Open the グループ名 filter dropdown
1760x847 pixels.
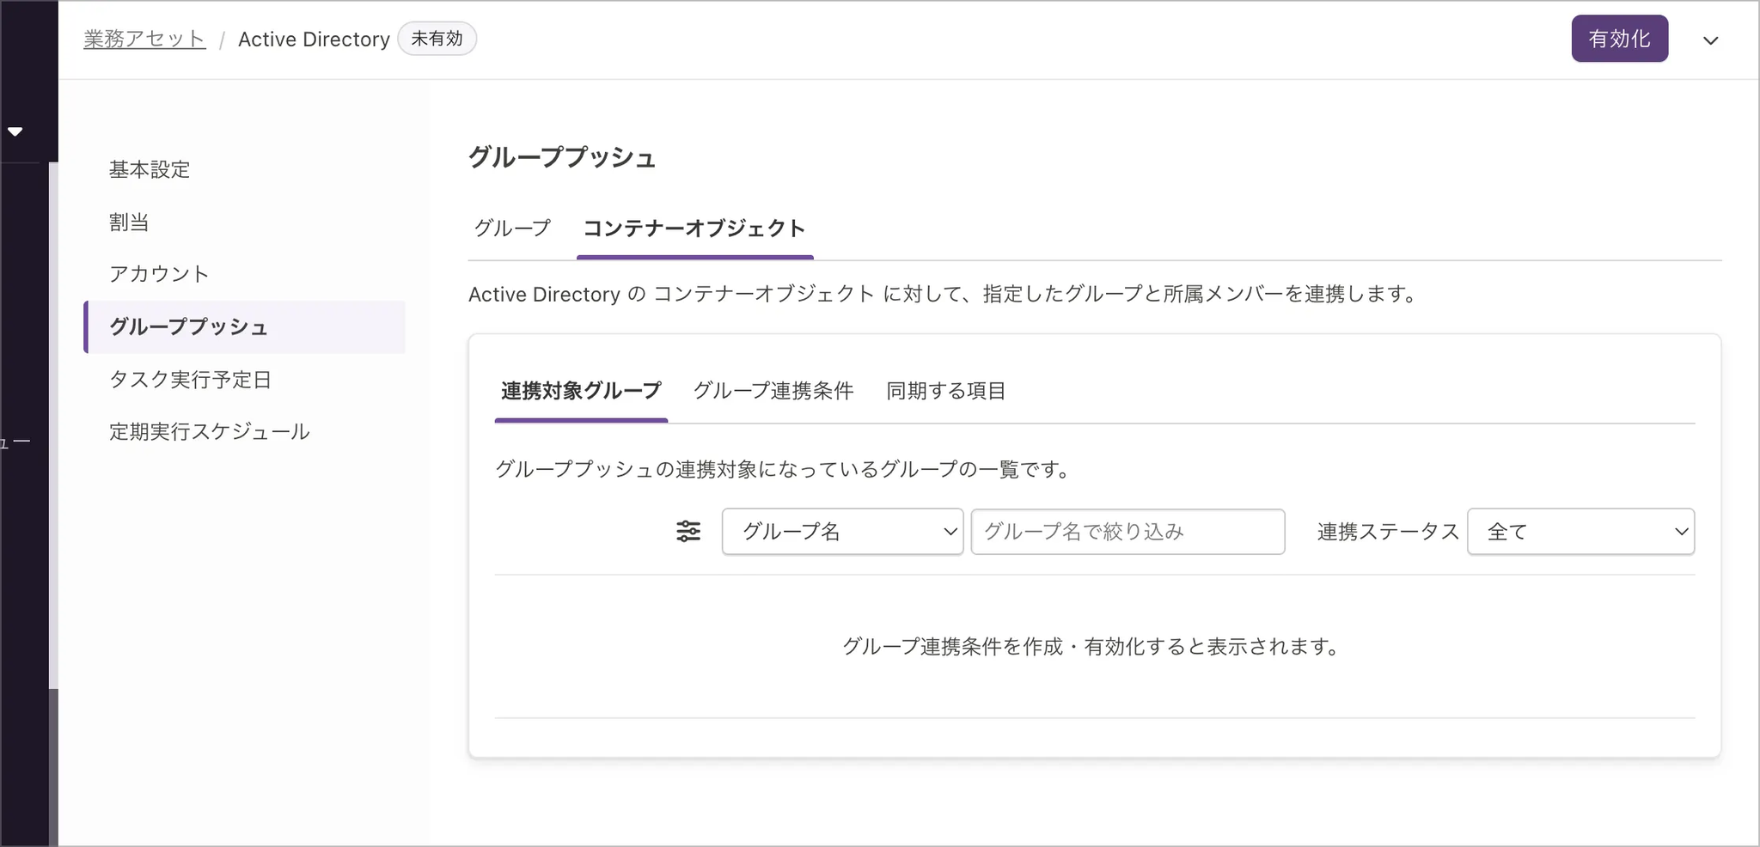(842, 532)
